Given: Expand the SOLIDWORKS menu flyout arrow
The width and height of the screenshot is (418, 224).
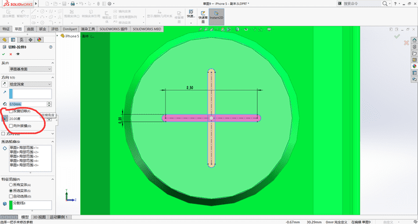Looking at the screenshot, I should pos(36,3).
